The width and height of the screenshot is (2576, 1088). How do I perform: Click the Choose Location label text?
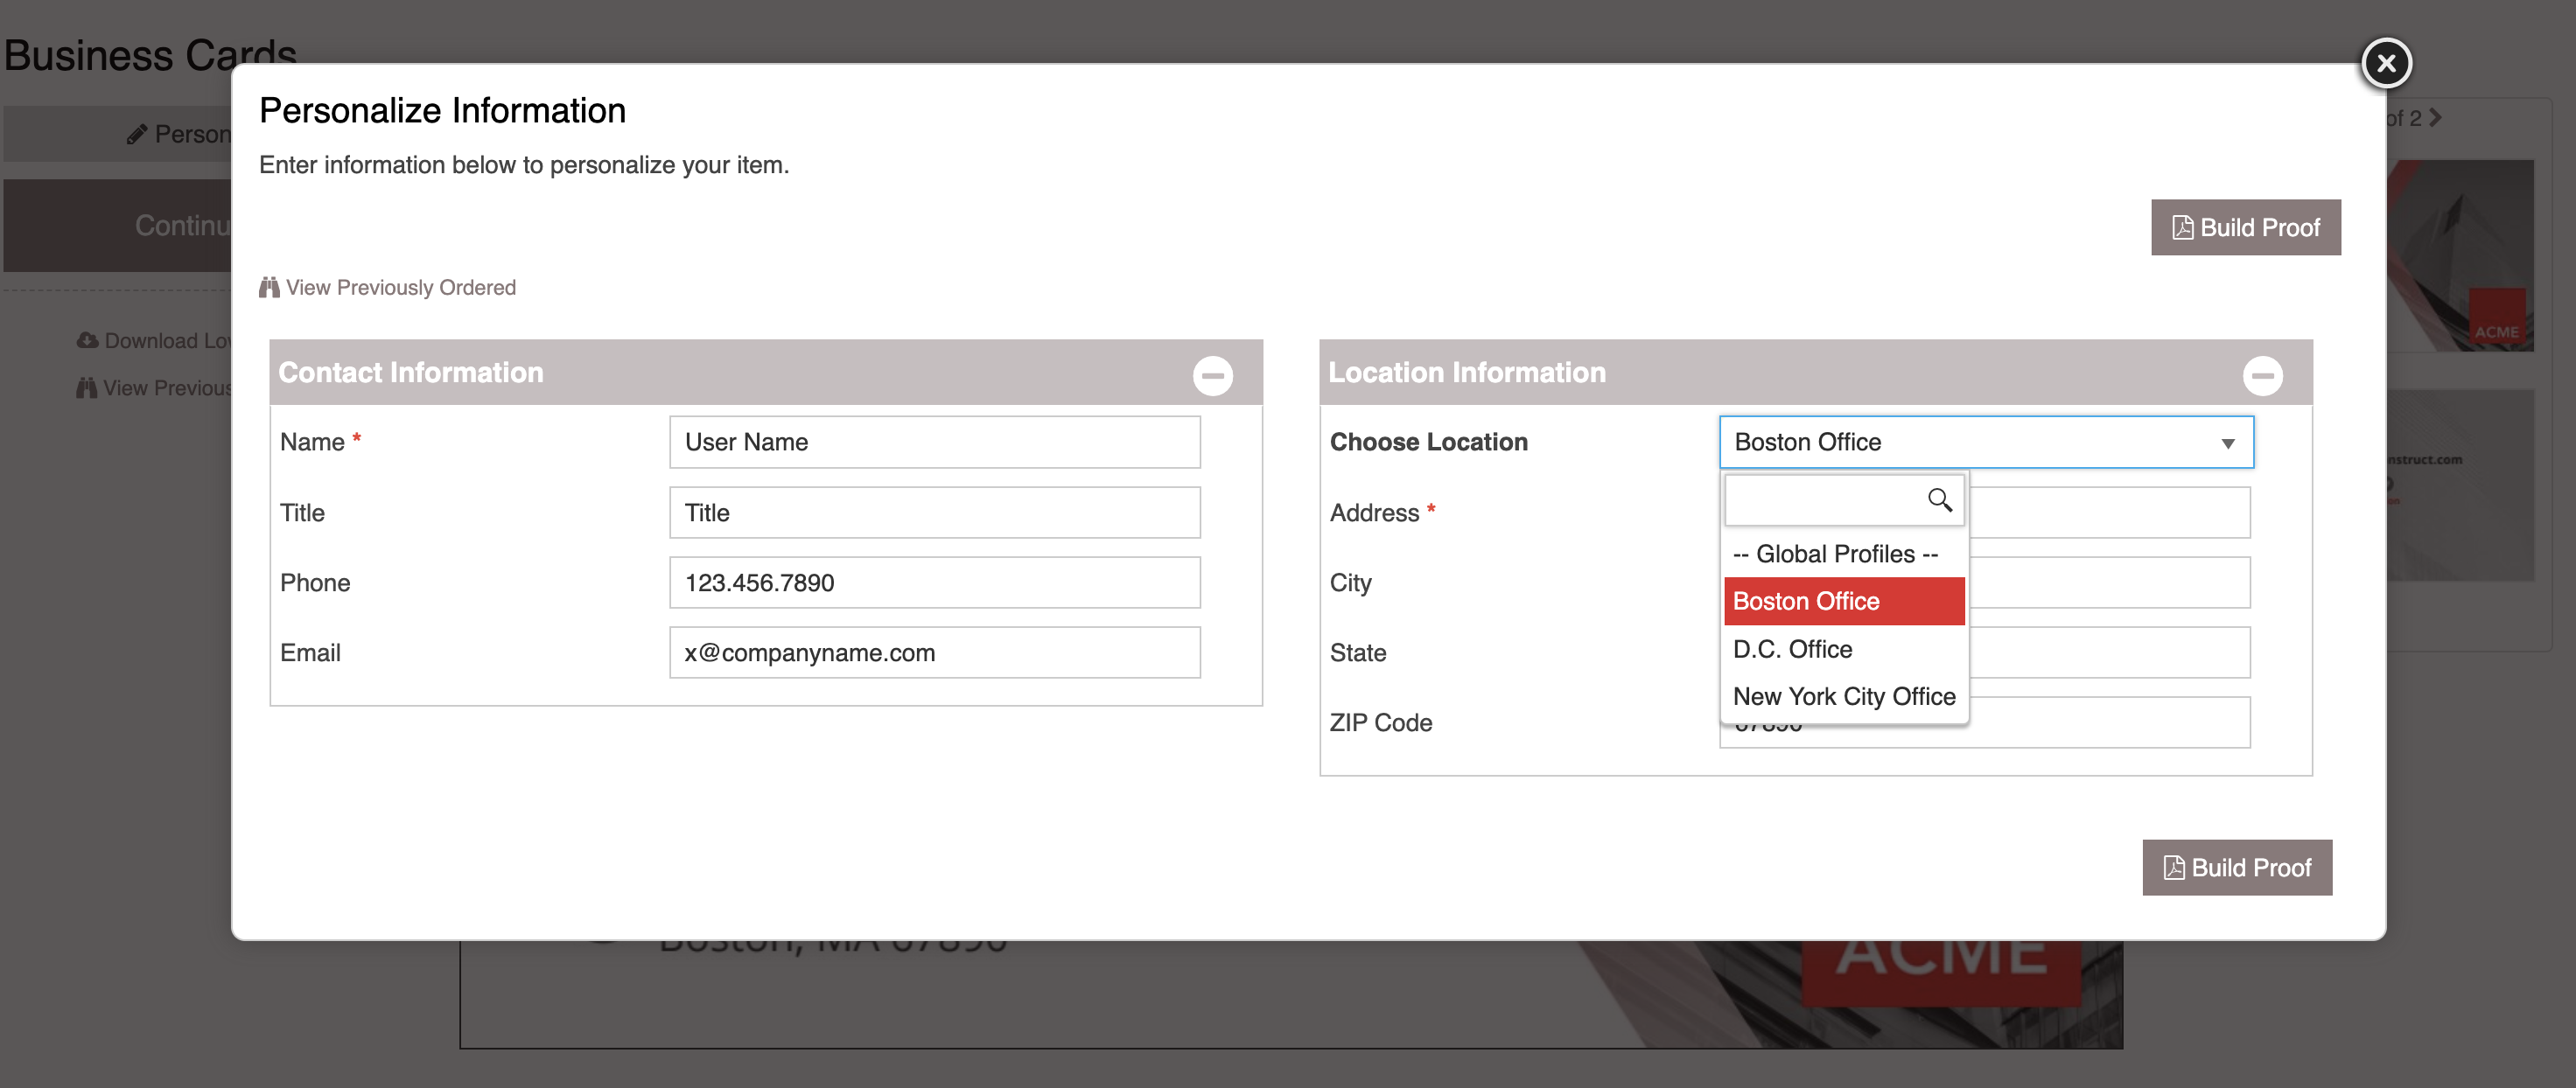1428,442
